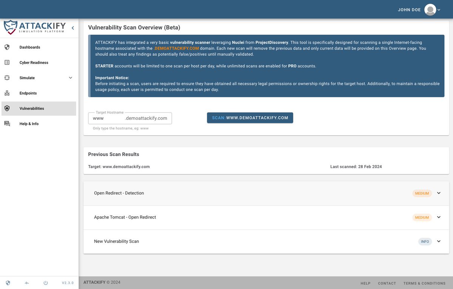Click the .DEMOATTACKIFY.COM orange link

point(176,48)
